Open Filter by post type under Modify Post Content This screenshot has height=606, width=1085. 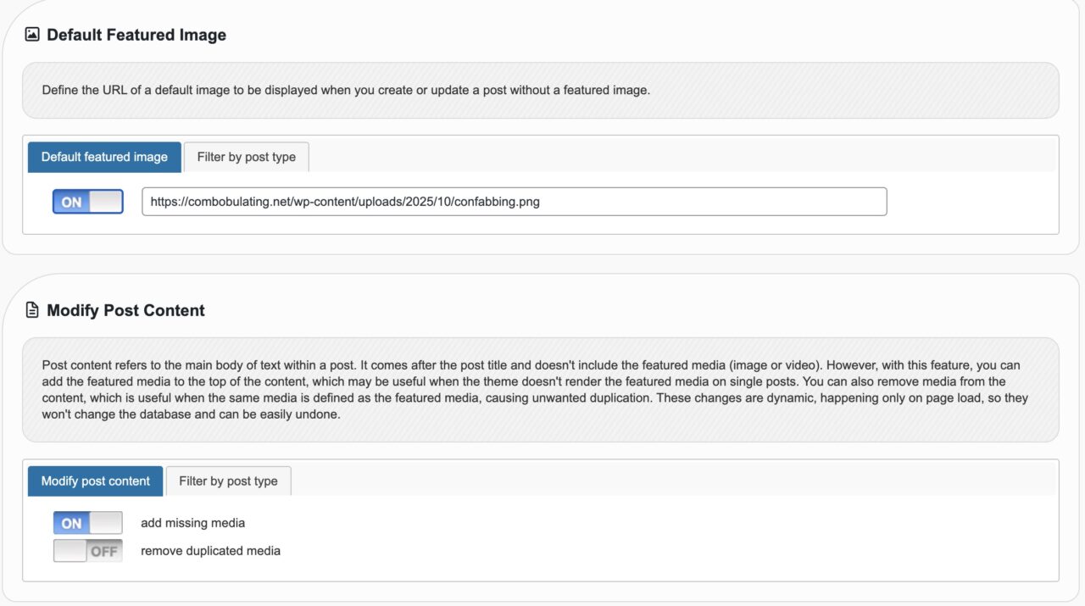coord(228,481)
